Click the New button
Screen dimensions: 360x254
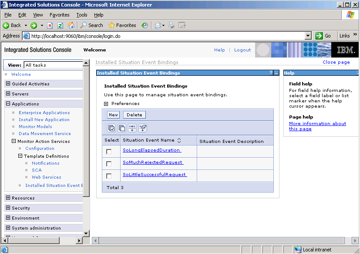(113, 115)
